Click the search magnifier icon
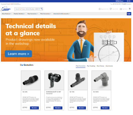Screen dimensions: 133x115 42,9
